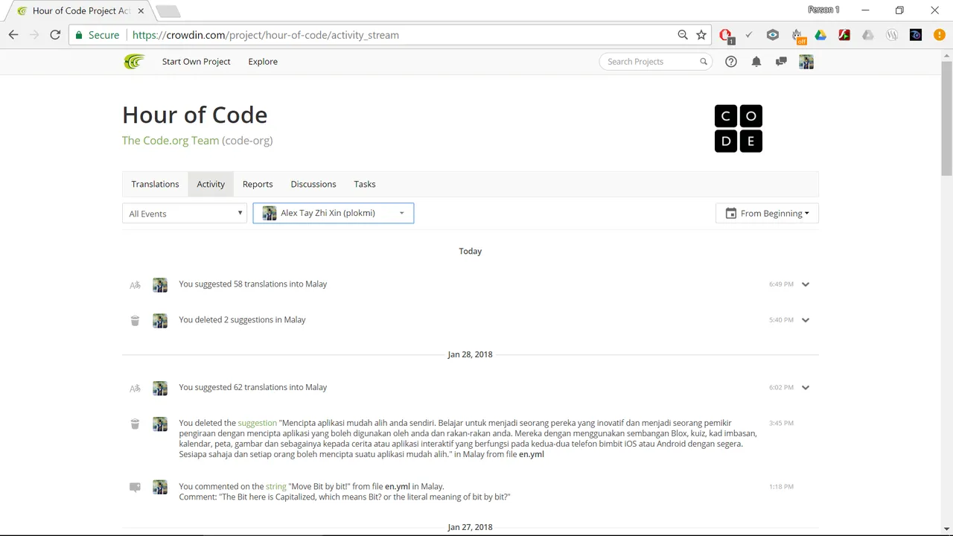953x536 pixels.
Task: Click the 5:40 PM timestamp
Action: click(781, 320)
